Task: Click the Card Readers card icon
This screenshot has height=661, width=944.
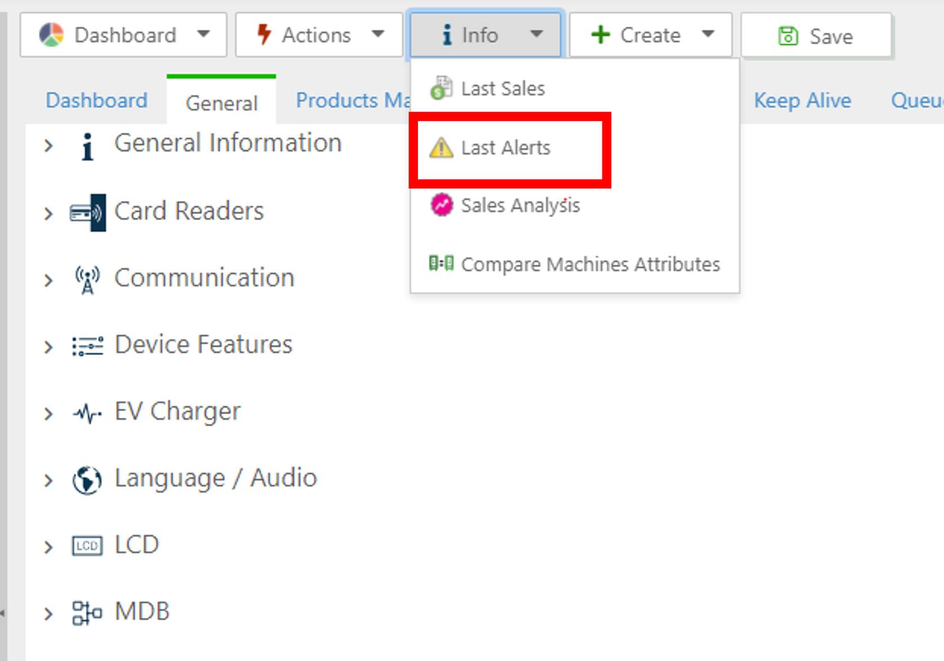Action: click(88, 213)
